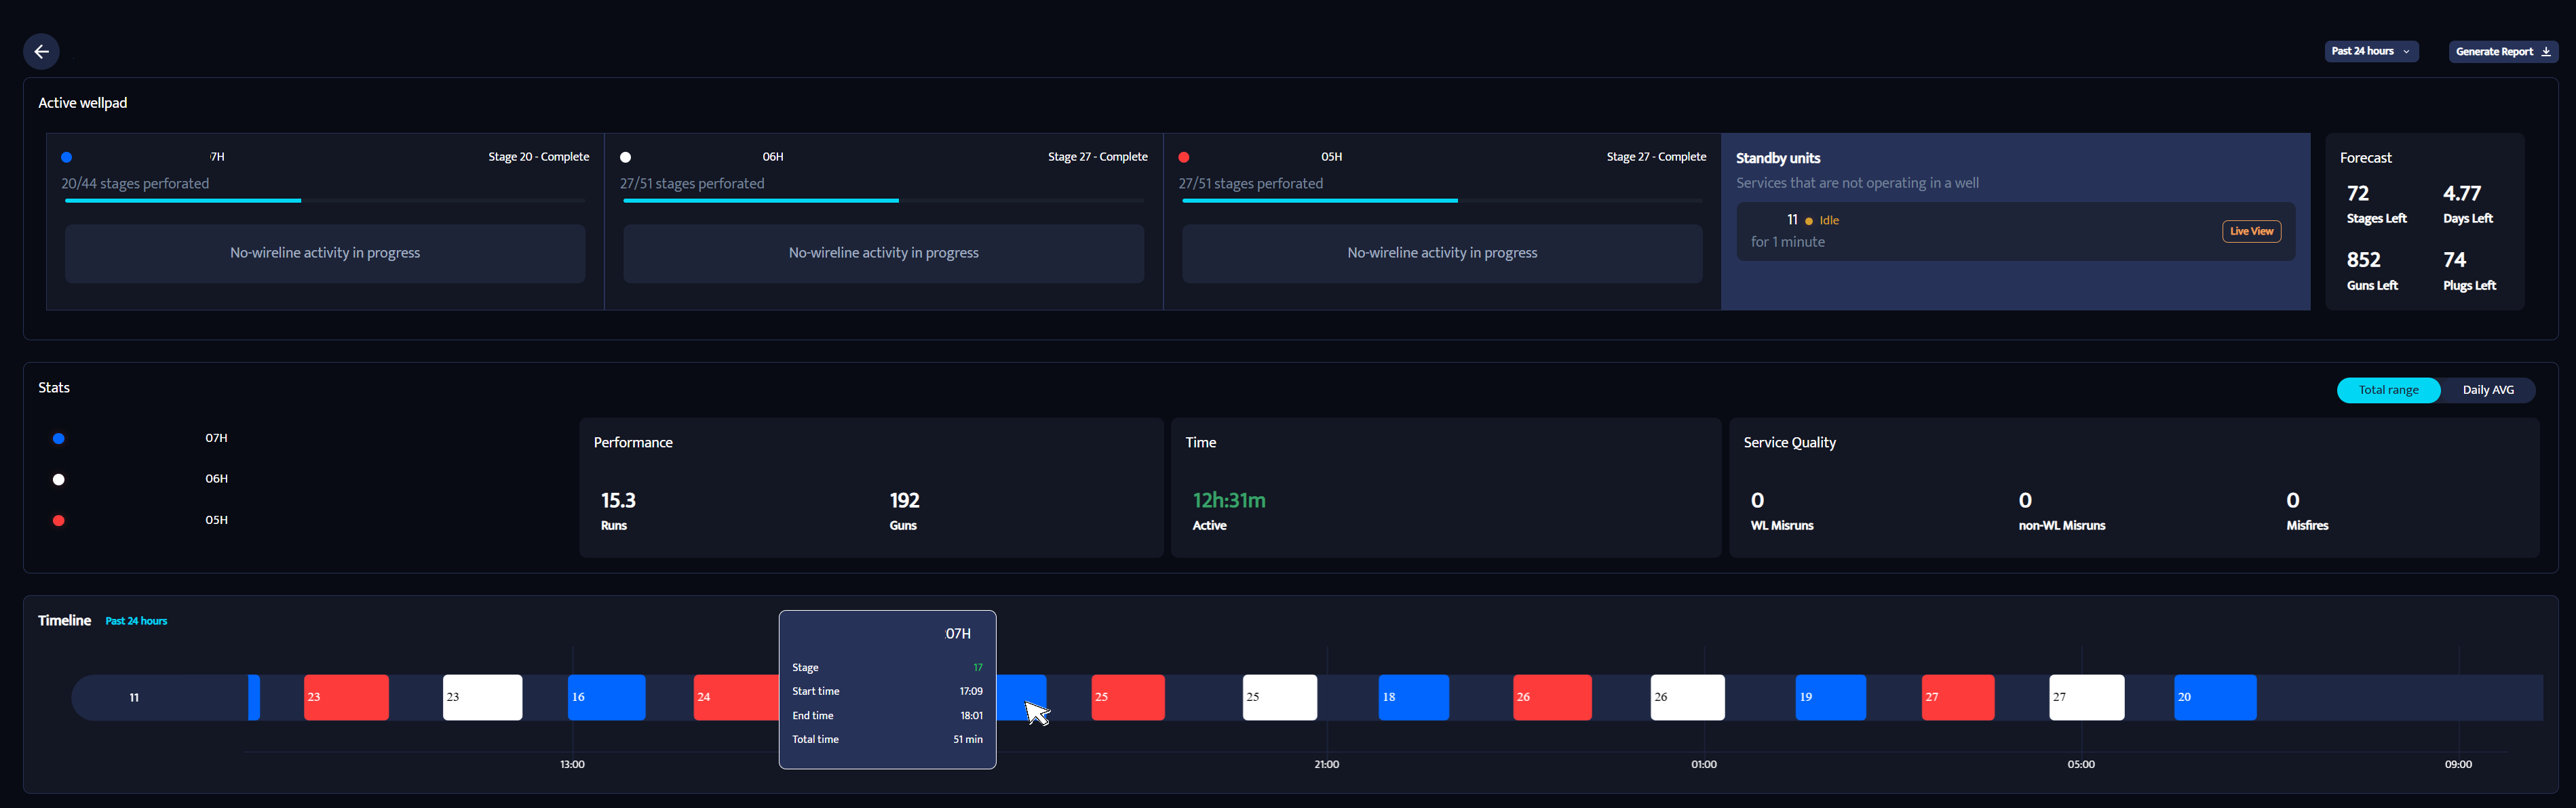
Task: Toggle the white 06H well dot in Stats
Action: pos(59,481)
